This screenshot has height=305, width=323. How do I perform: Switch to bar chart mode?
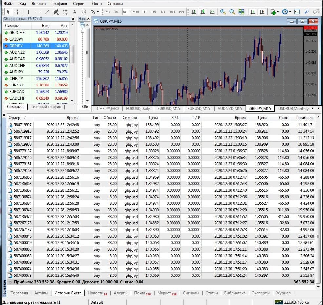pyautogui.click(x=194, y=12)
